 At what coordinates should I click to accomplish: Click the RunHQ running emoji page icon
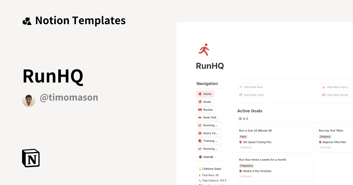[204, 49]
